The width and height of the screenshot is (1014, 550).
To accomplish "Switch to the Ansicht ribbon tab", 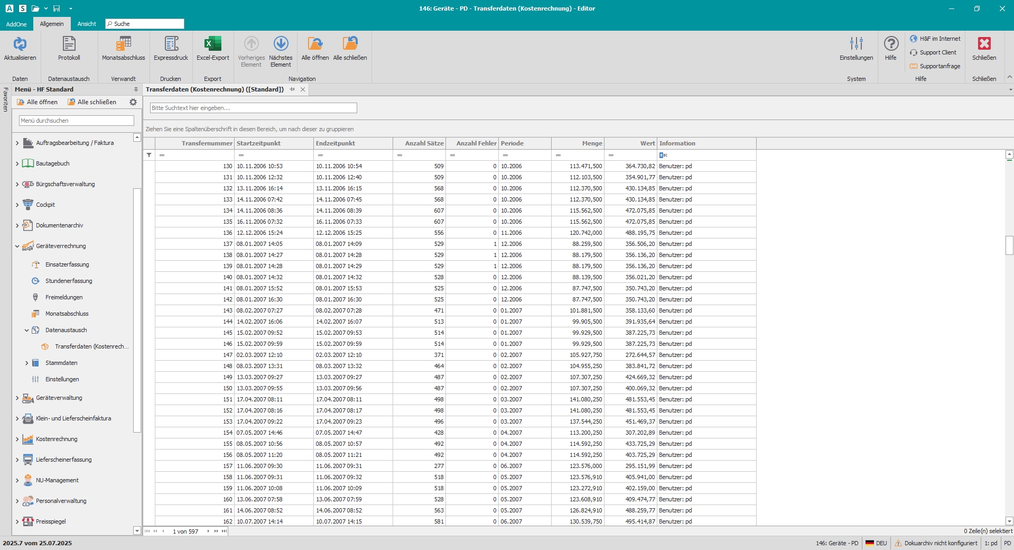I will pyautogui.click(x=87, y=24).
